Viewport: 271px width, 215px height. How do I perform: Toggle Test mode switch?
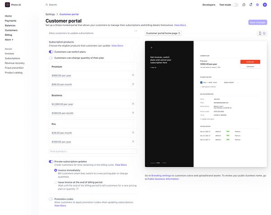tap(235, 5)
